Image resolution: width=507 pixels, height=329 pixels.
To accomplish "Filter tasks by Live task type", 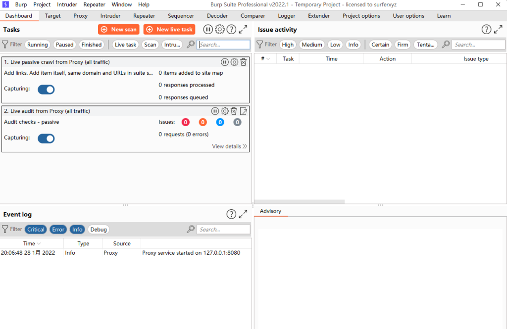I will coord(125,45).
